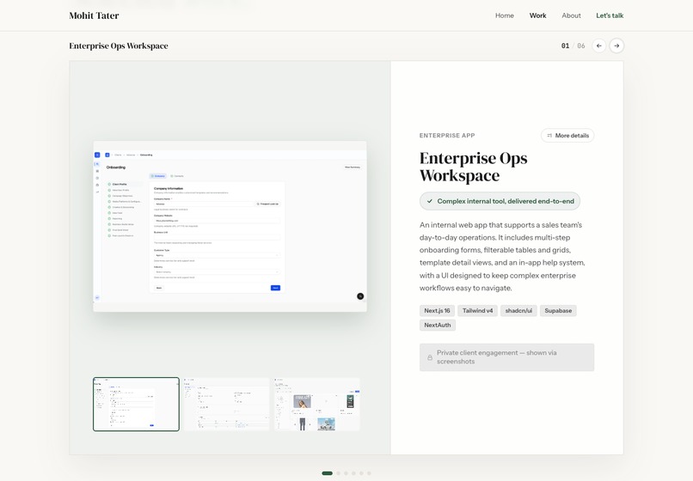Select the first onboarding form thumbnail
Viewport: 693px width, 481px height.
136,405
